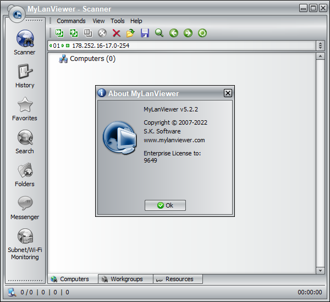Open the Search panel in sidebar
The image size is (330, 302).
click(x=25, y=142)
